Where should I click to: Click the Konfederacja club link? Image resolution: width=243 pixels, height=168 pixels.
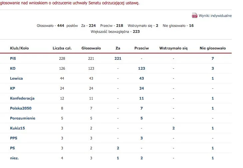(x=22, y=98)
